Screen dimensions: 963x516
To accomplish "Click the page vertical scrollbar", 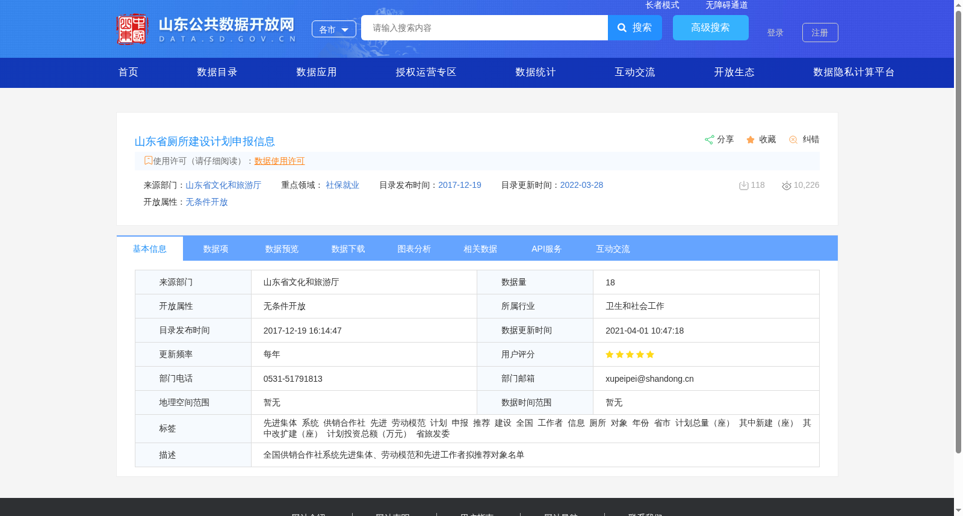I will [958, 232].
